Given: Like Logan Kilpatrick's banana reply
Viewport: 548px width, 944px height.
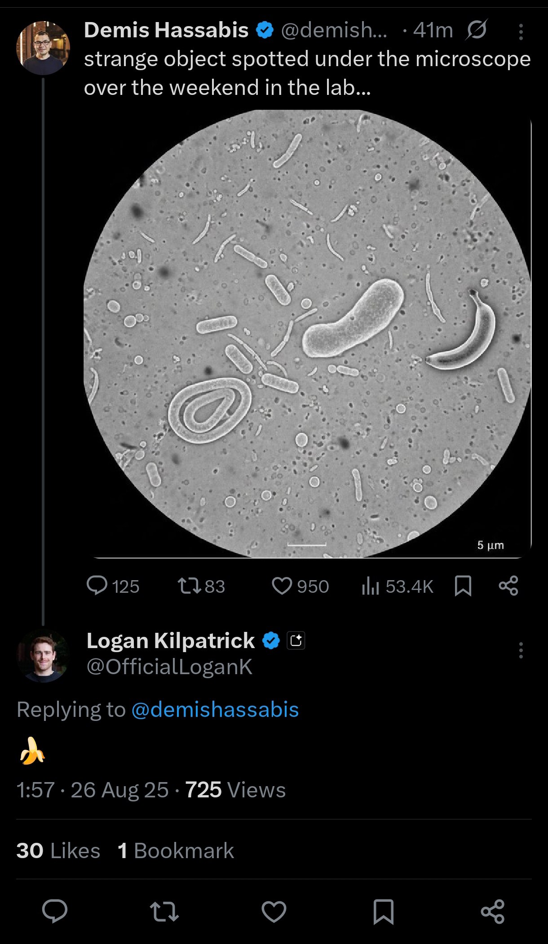Looking at the screenshot, I should pos(274,911).
